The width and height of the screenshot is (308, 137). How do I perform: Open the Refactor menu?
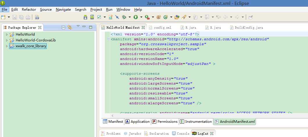point(29,9)
